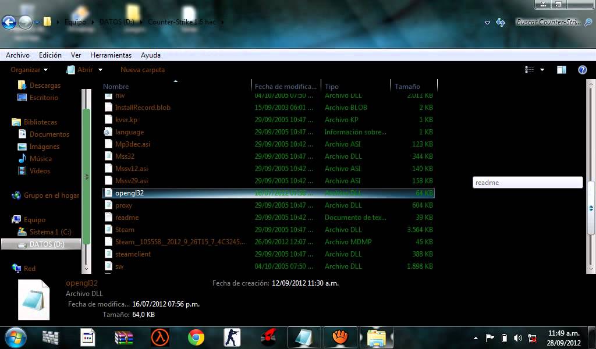The image size is (596, 349).
Task: Open the Herramientas menu
Action: (x=111, y=55)
